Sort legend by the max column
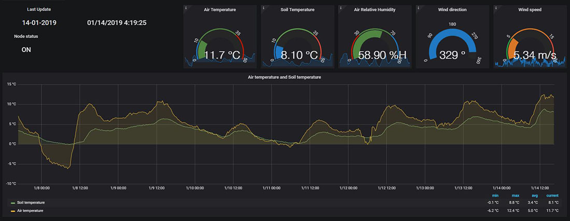This screenshot has width=570, height=221. point(516,196)
